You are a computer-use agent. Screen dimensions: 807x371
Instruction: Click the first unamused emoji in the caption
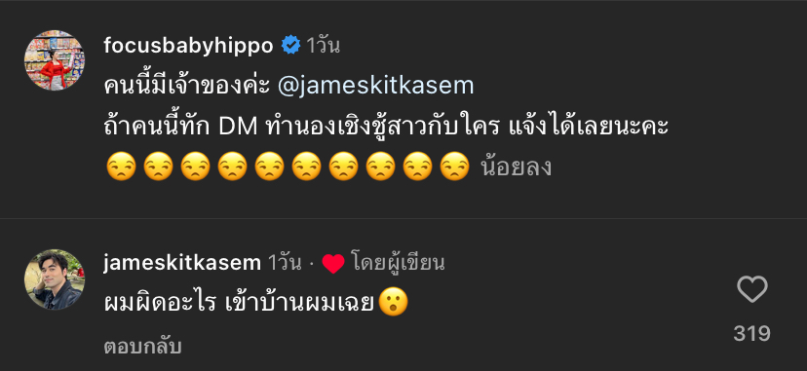tap(121, 167)
